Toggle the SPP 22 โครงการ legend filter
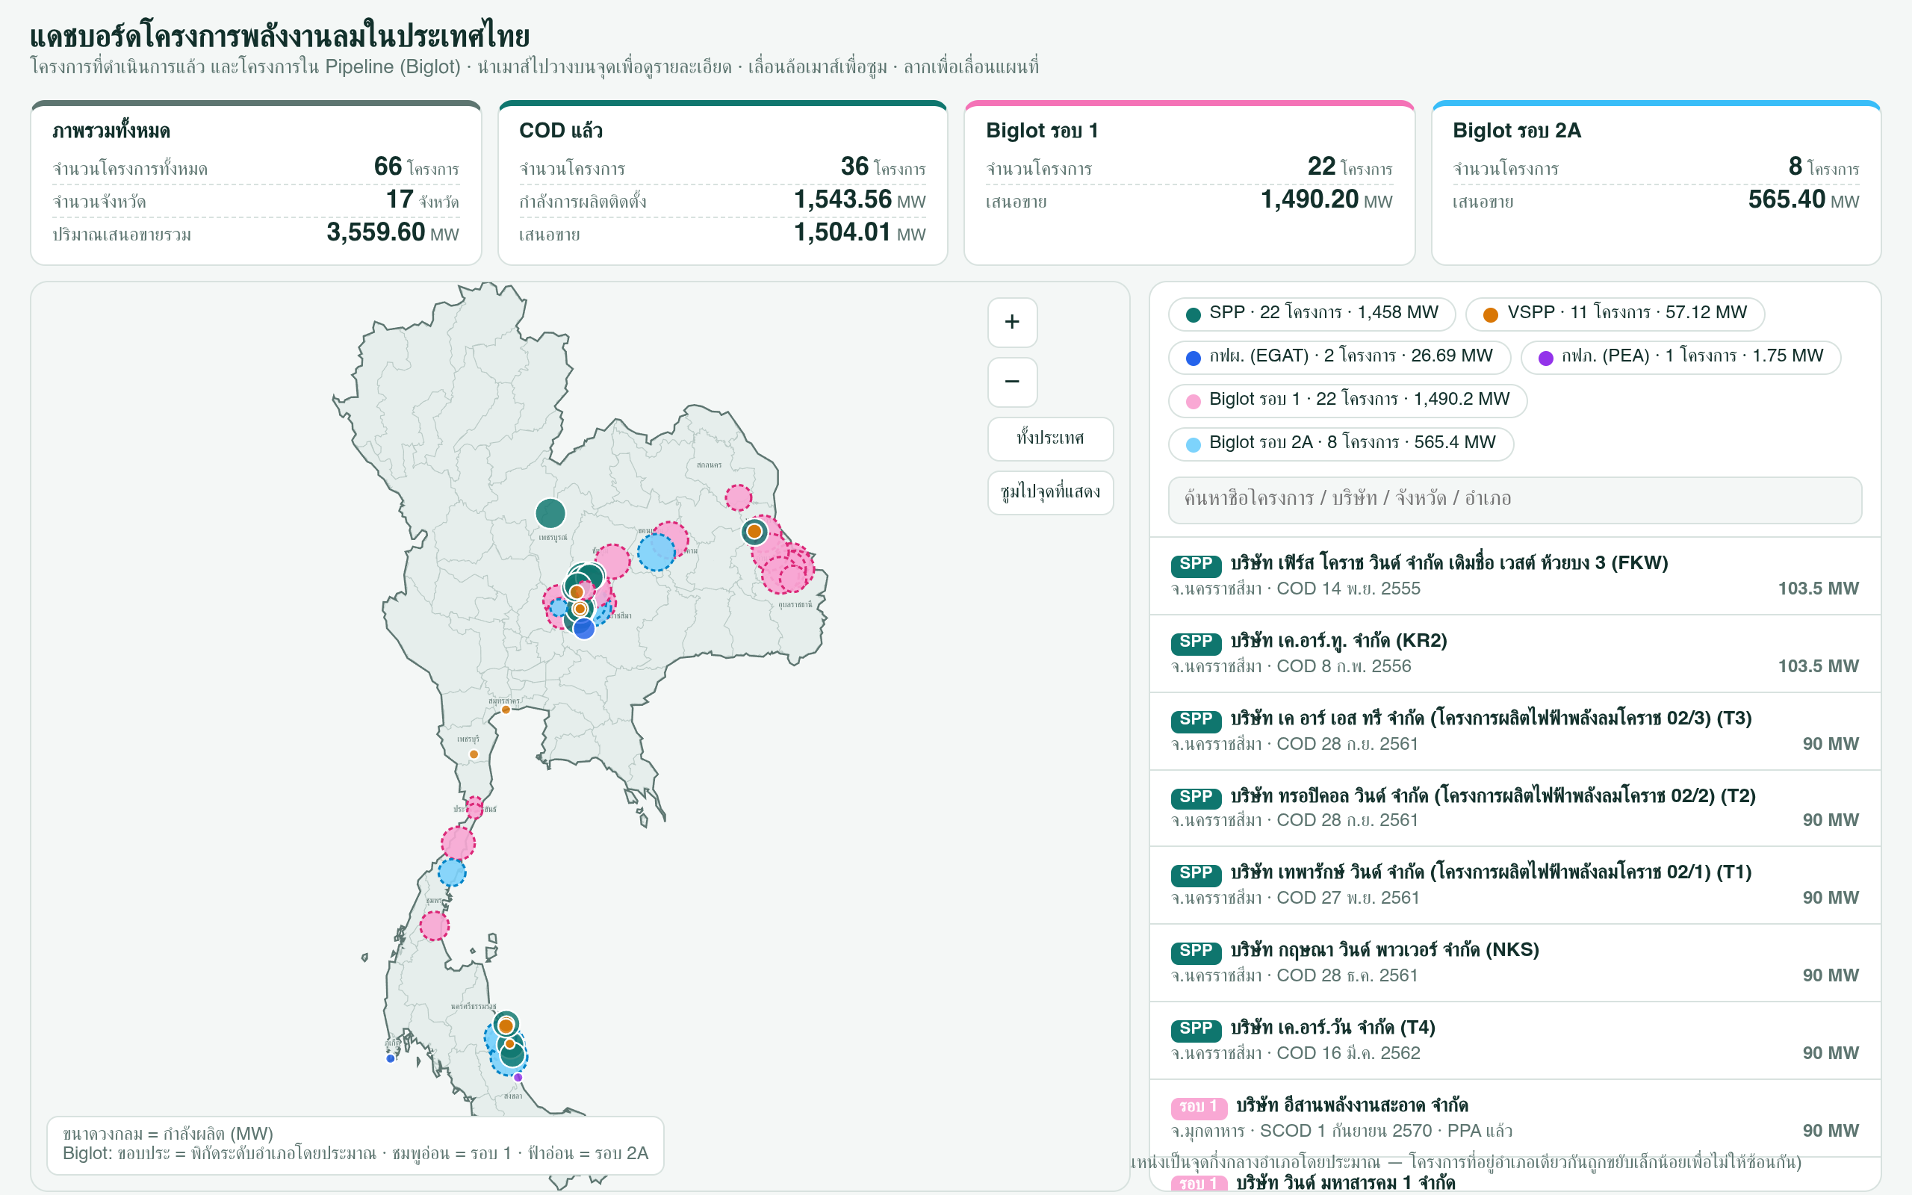Screen dimensions: 1912x1195 coord(1312,314)
